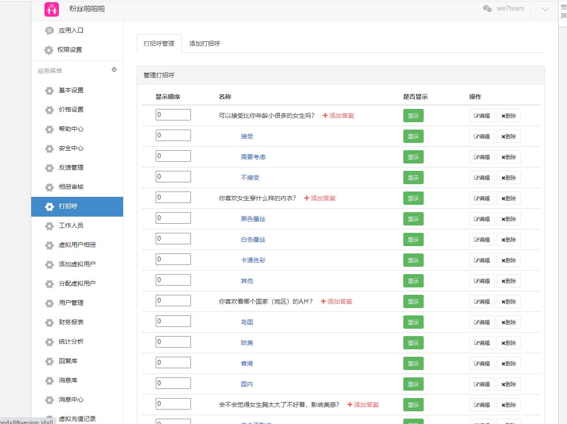Click the gear icon next to 权限设置

(x=49, y=50)
